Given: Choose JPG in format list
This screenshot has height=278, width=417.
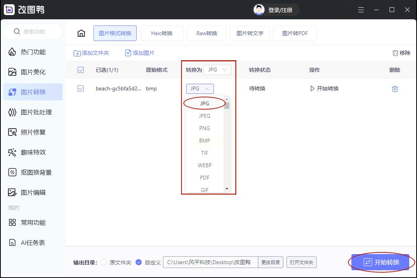Looking at the screenshot, I should click(205, 103).
